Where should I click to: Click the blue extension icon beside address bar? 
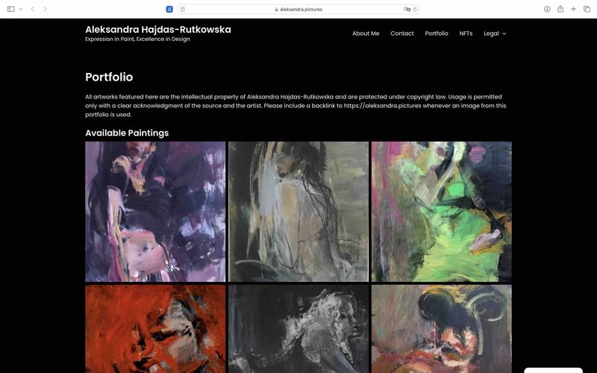[x=169, y=9]
